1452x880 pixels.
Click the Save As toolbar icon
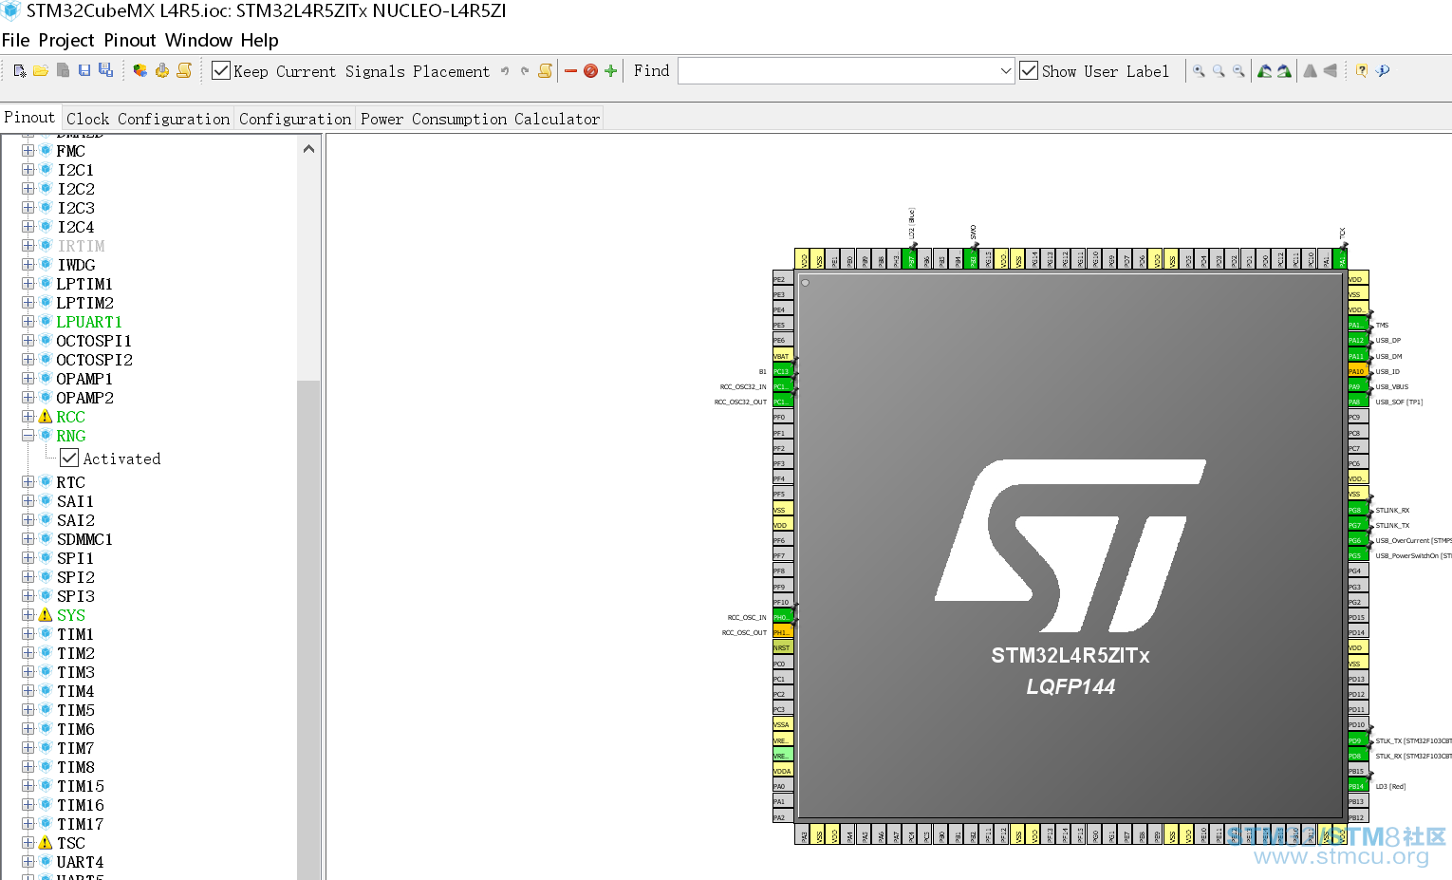105,71
